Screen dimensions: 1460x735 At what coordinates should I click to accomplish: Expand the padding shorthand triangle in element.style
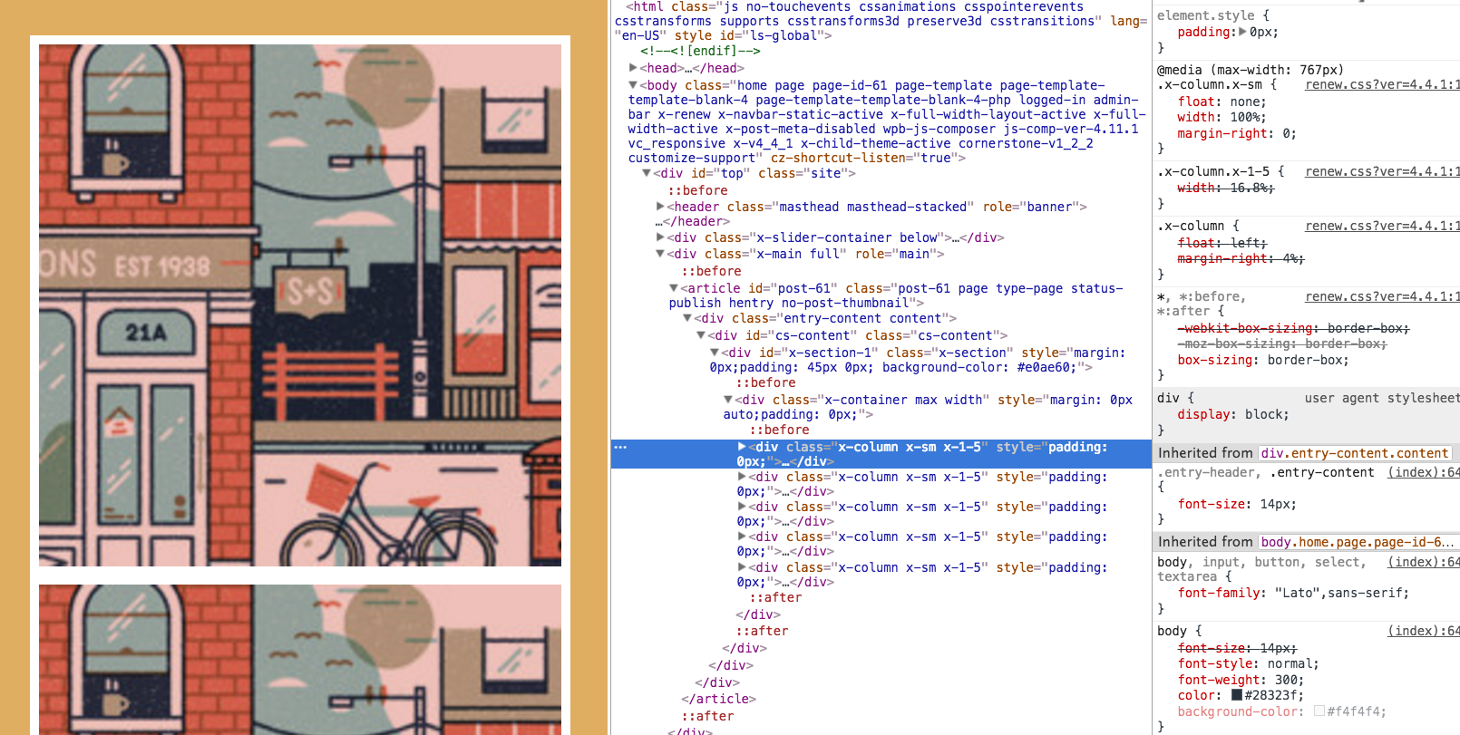coord(1242,32)
